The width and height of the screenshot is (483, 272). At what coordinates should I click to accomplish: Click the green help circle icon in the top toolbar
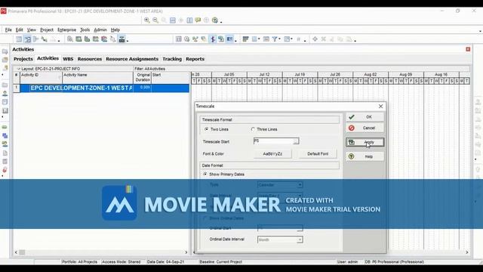click(x=215, y=20)
